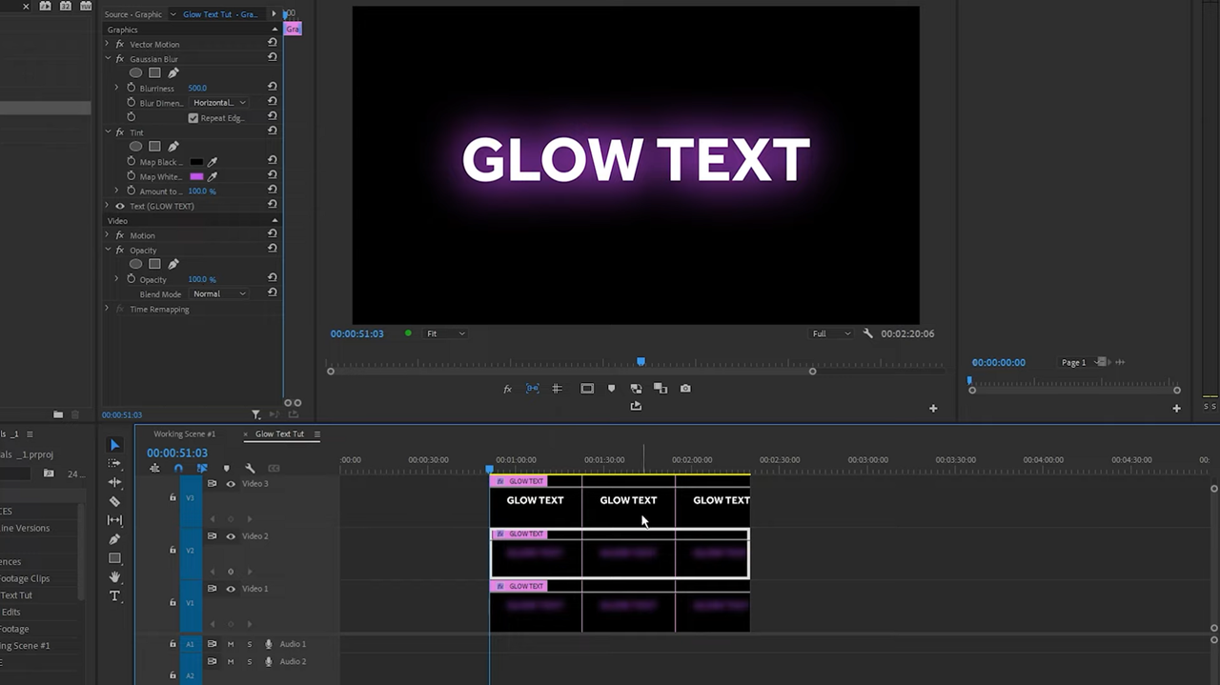Expand the Motion effect
Image resolution: width=1220 pixels, height=685 pixels.
coord(108,235)
